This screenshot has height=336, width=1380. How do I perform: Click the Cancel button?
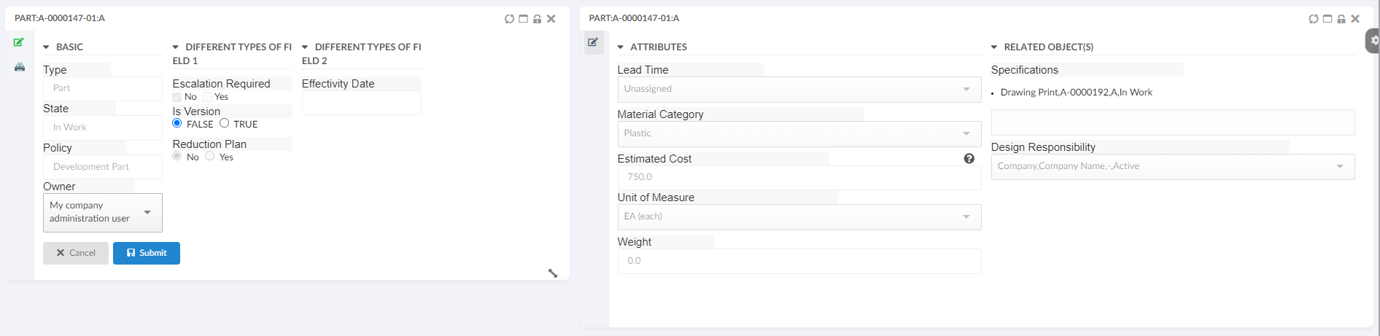[x=76, y=253]
